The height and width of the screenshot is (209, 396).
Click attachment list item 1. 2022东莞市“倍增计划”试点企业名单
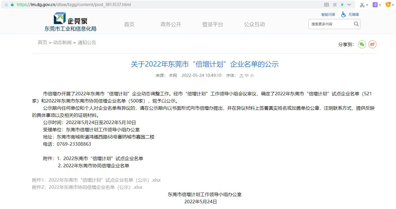pos(100,159)
